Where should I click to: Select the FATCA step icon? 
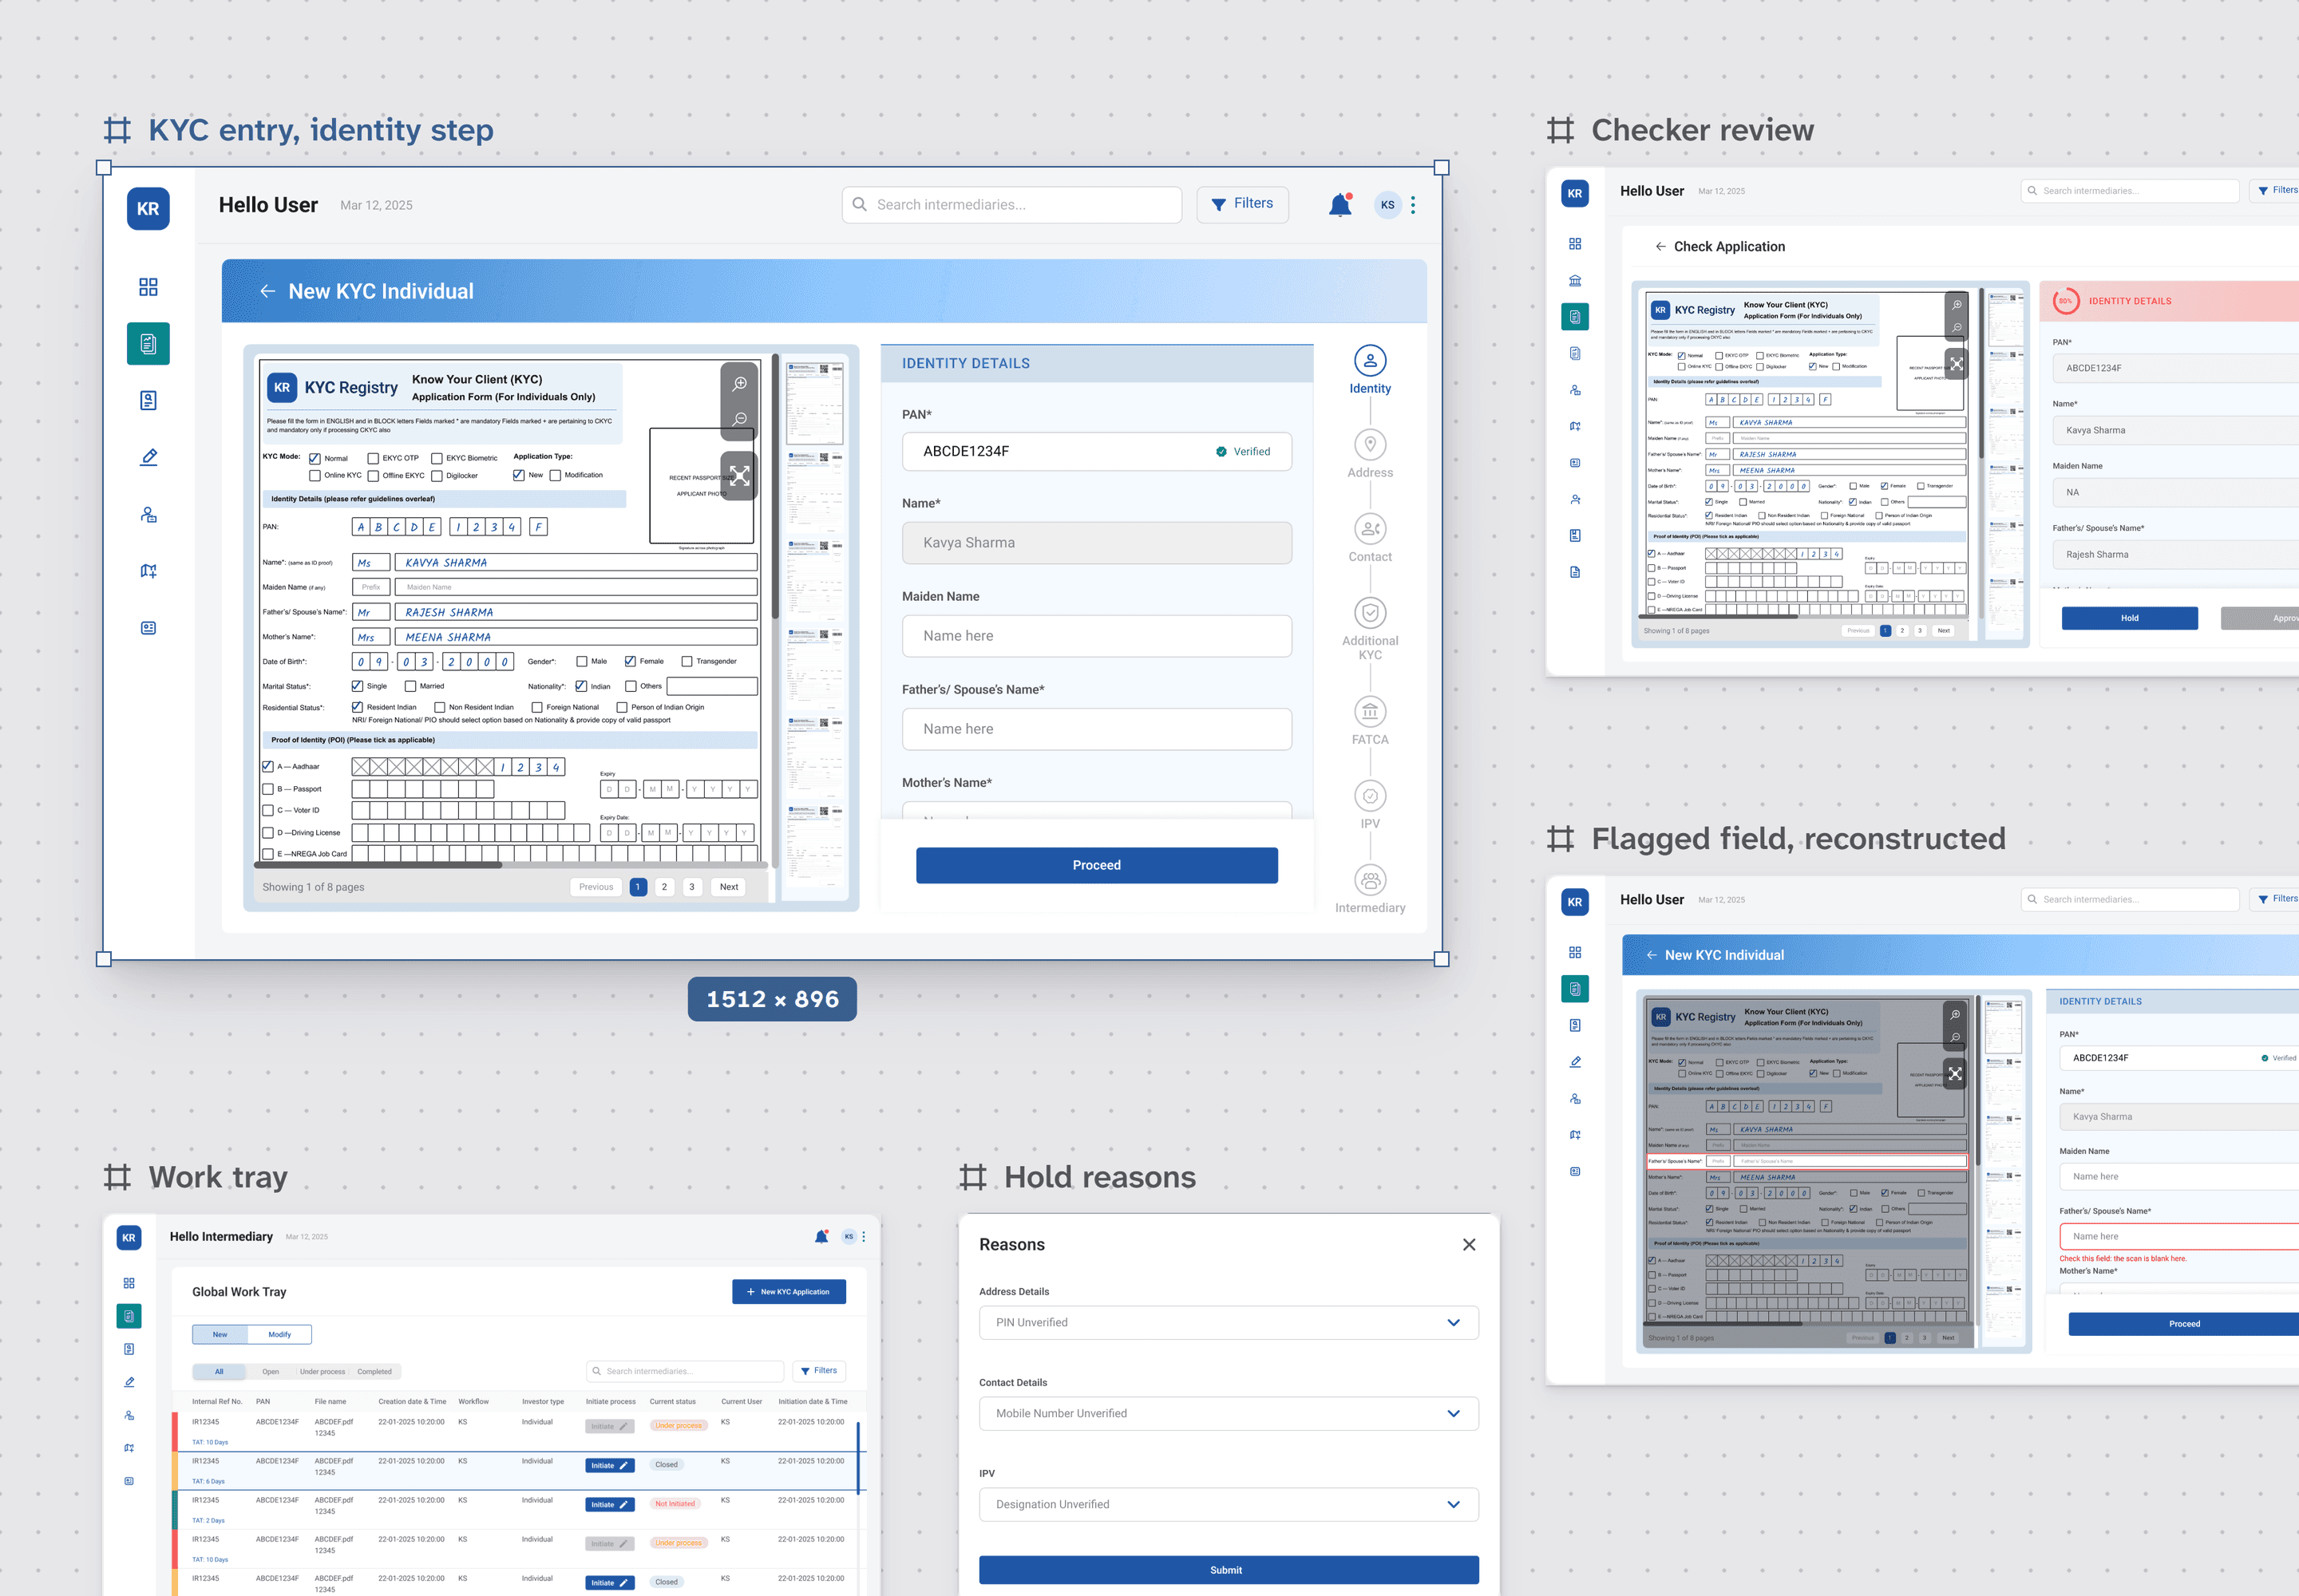[1370, 712]
